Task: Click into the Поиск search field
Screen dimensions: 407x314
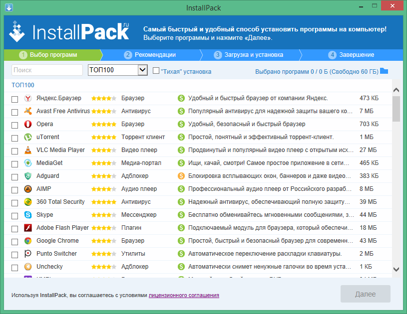Action: point(47,70)
